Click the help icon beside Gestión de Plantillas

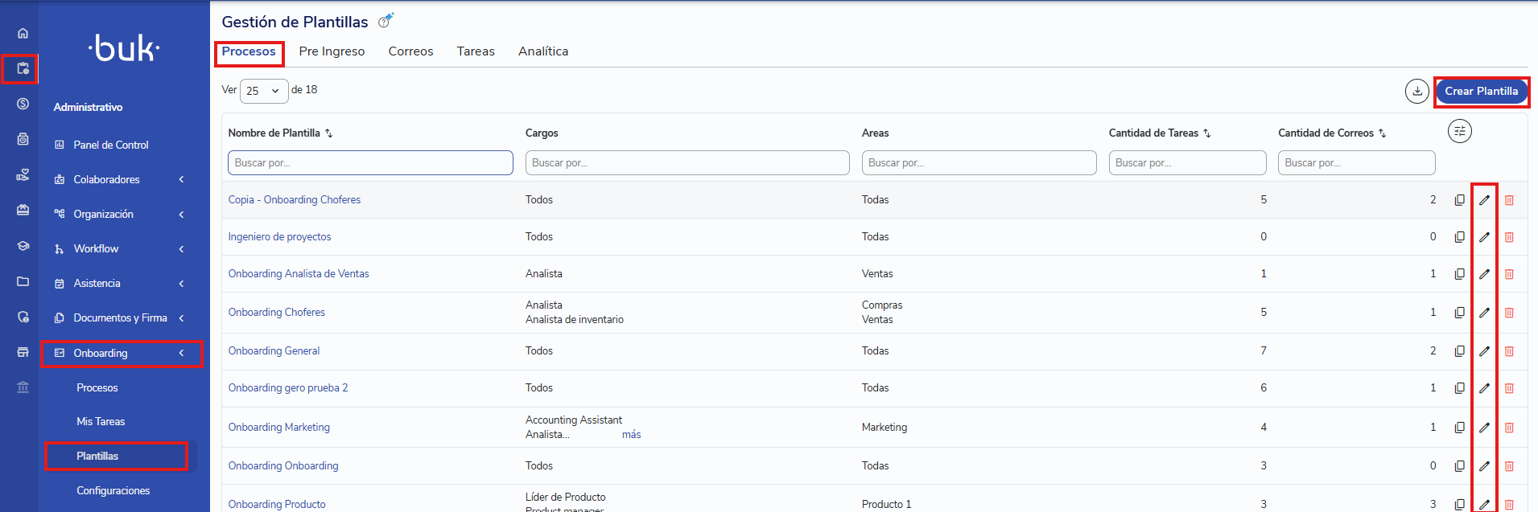pos(386,21)
